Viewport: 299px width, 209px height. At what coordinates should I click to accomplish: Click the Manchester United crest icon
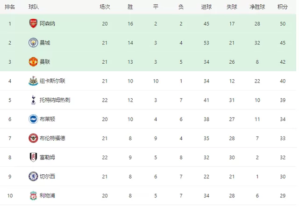point(33,61)
